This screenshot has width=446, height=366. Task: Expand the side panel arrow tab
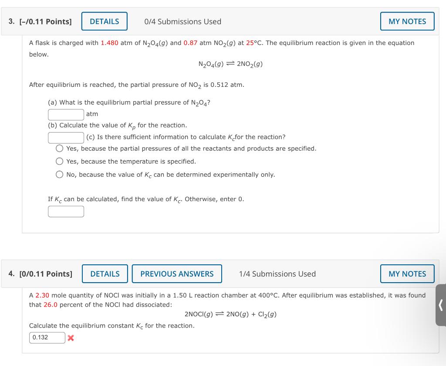[x=441, y=305]
